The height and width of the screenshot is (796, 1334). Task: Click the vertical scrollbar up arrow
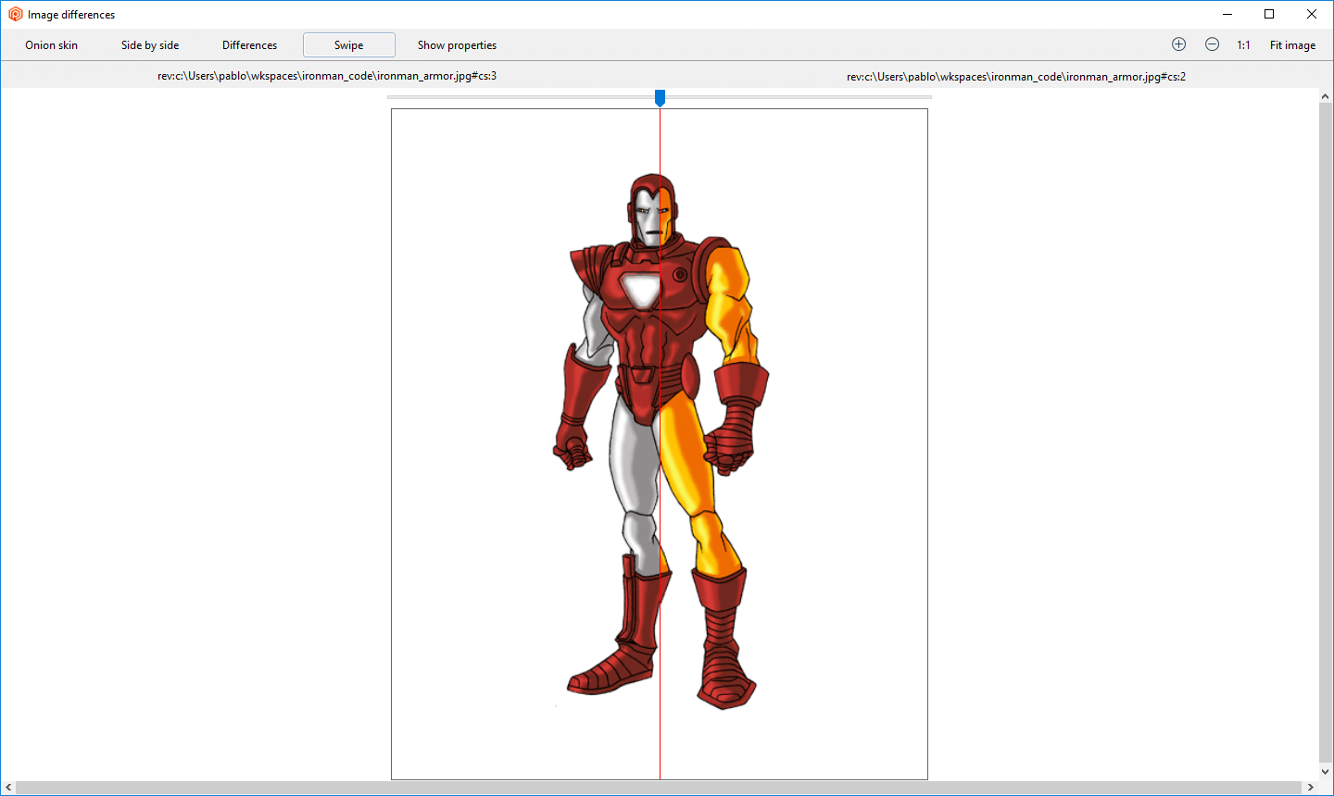click(1326, 96)
